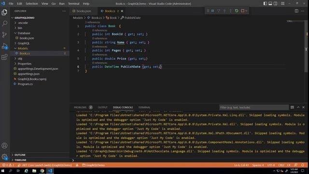Screen dimensions: 309x174
Task: Open Explorer More Actions ellipsis
Action: click(x=64, y=11)
